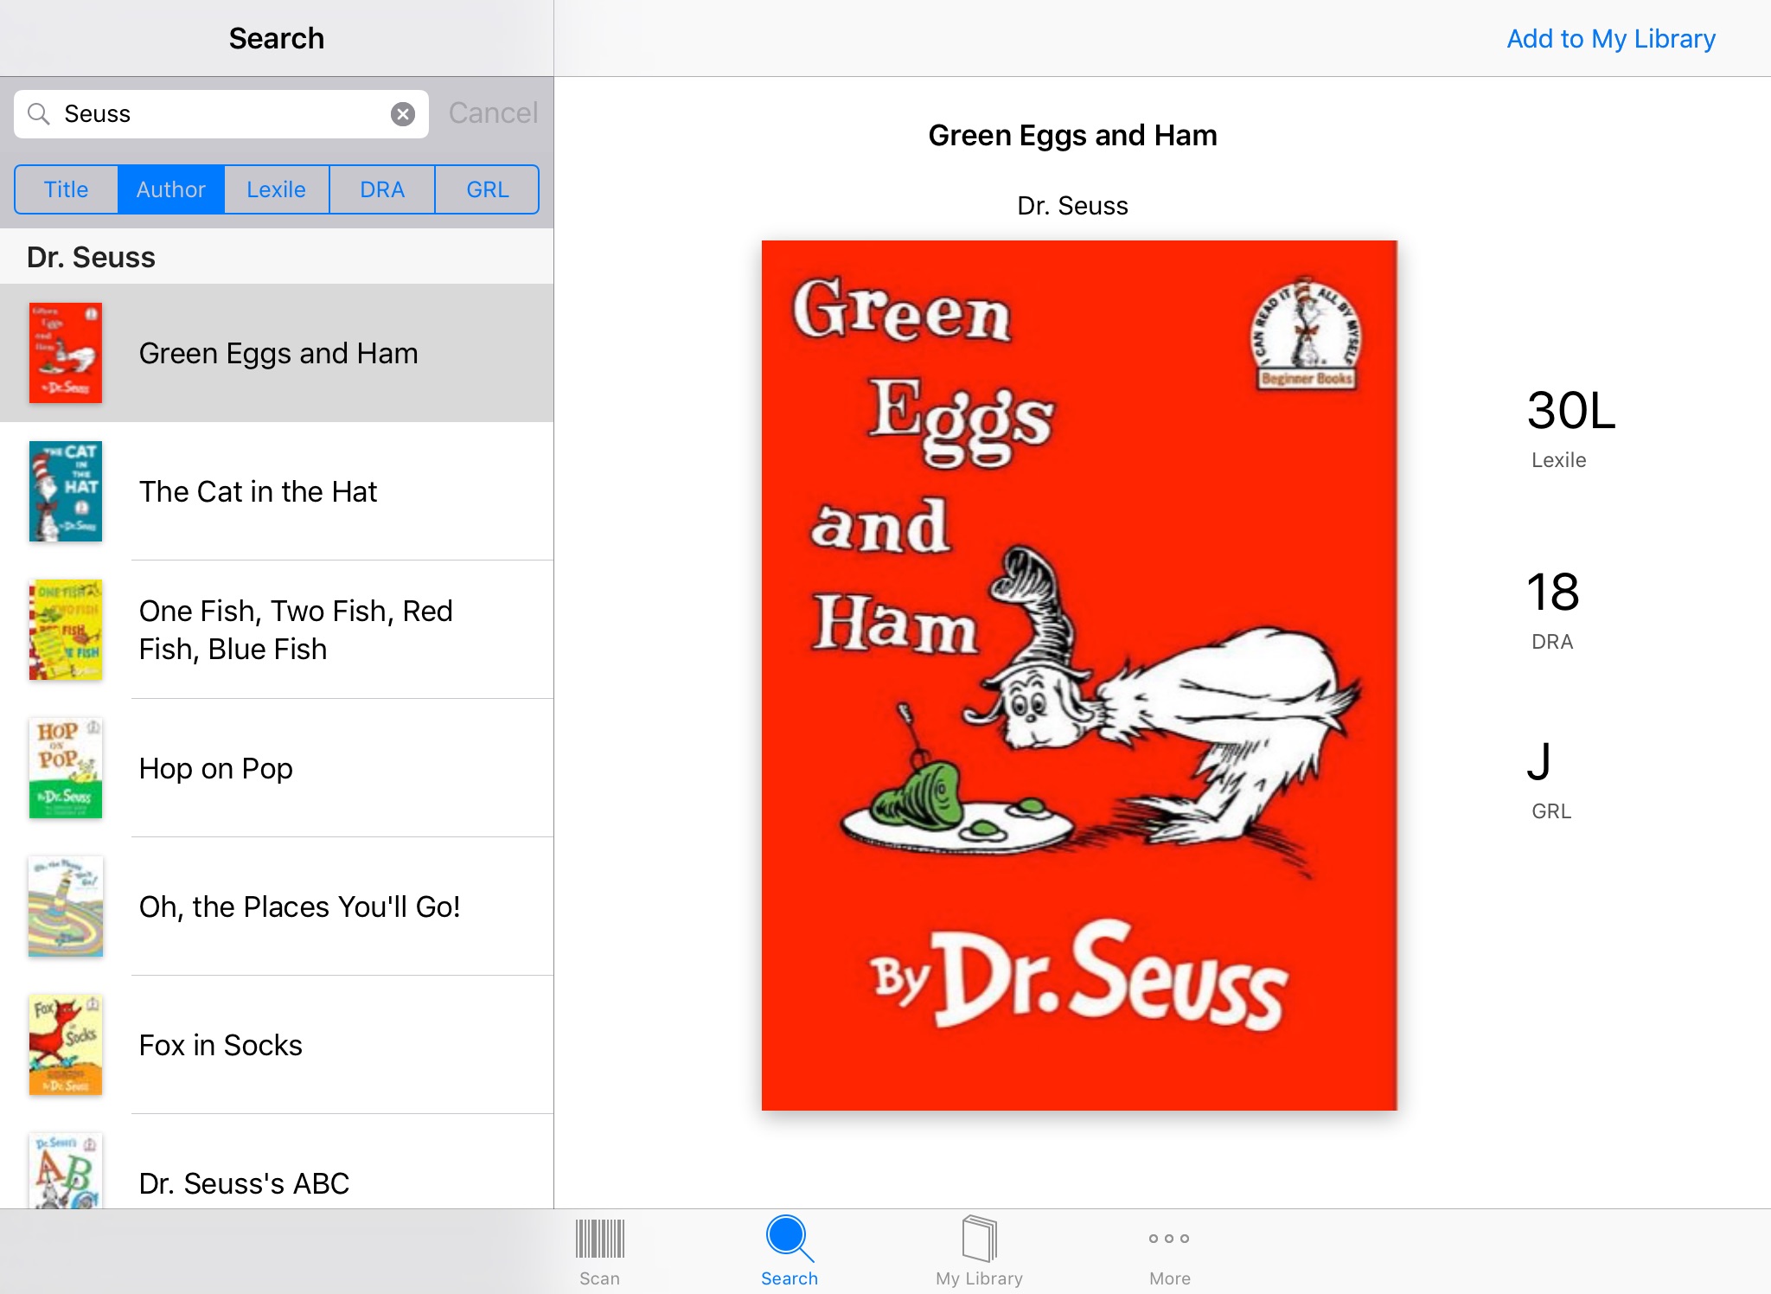Select One Fish, Two Fish result
The width and height of the screenshot is (1771, 1294).
point(294,630)
